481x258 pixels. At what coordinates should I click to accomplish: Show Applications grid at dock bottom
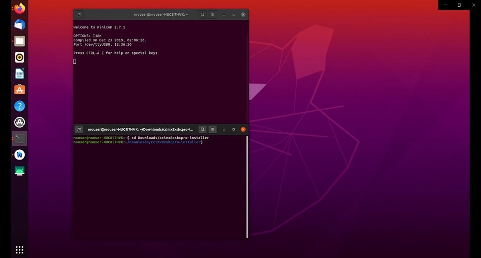pos(20,249)
